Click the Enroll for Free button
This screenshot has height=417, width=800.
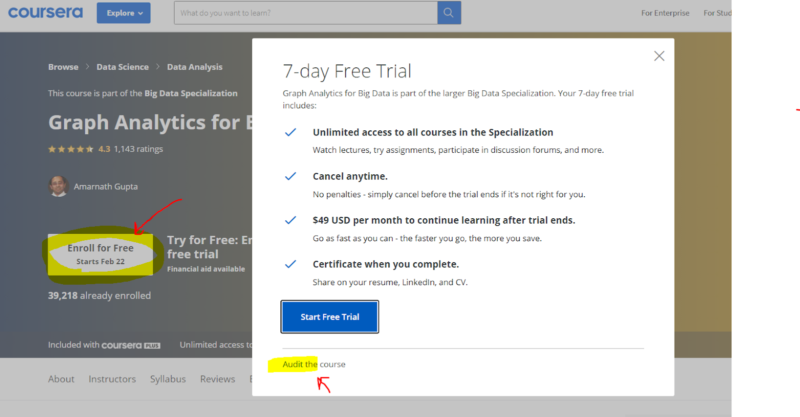100,254
